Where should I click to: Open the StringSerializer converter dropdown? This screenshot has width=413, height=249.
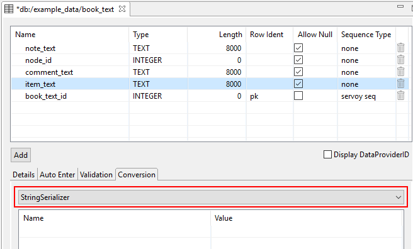pos(211,197)
